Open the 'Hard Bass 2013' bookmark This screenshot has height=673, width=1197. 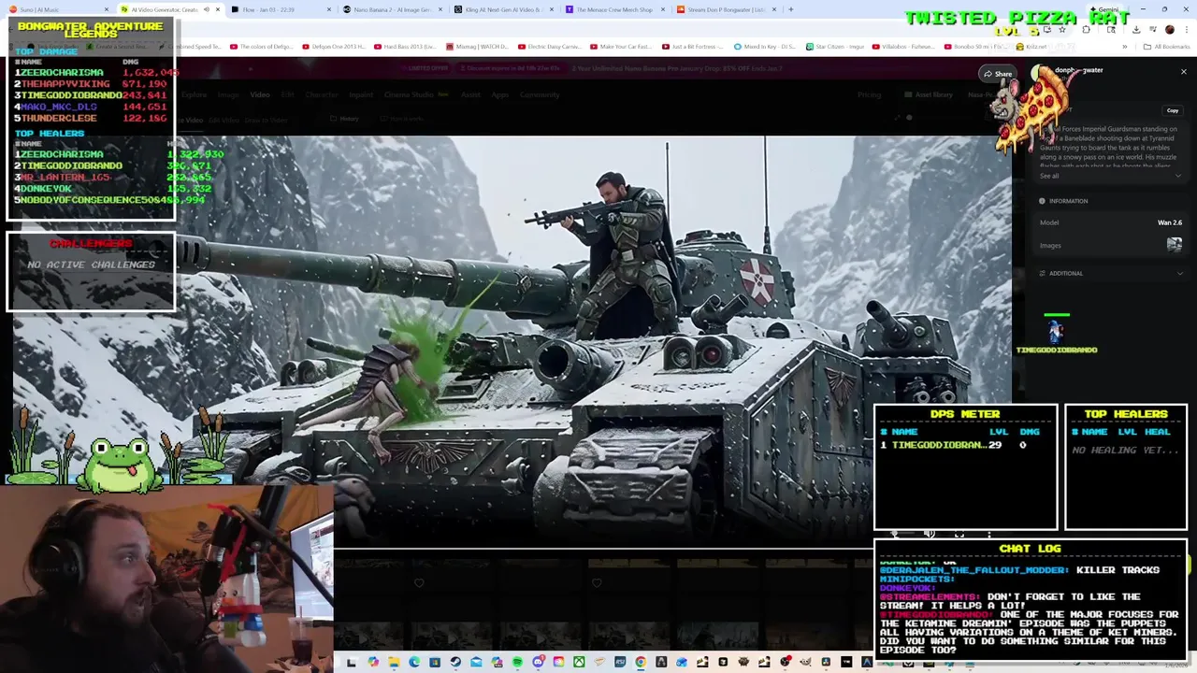pos(405,46)
